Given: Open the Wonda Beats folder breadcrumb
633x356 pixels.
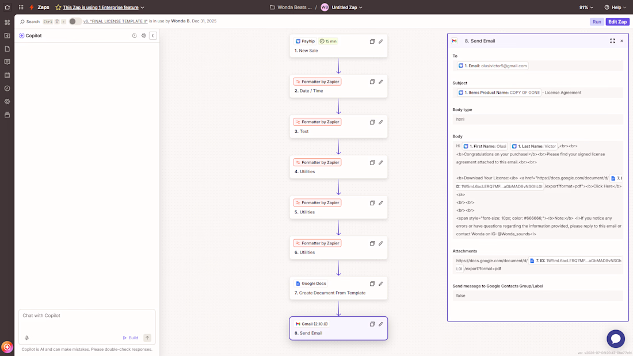Looking at the screenshot, I should click(x=291, y=7).
